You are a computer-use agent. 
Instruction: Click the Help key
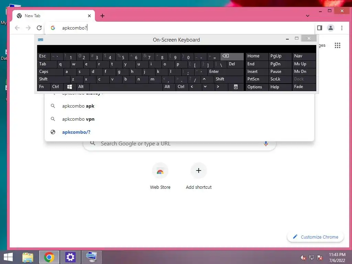[280, 87]
